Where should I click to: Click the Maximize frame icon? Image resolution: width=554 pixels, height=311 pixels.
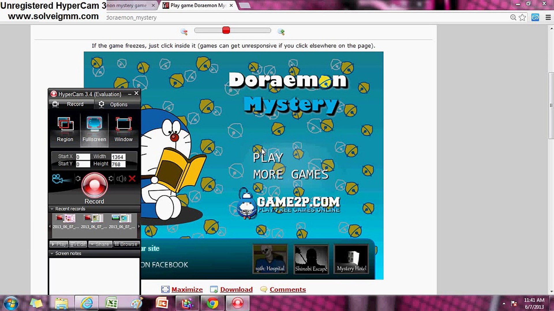[165, 290]
